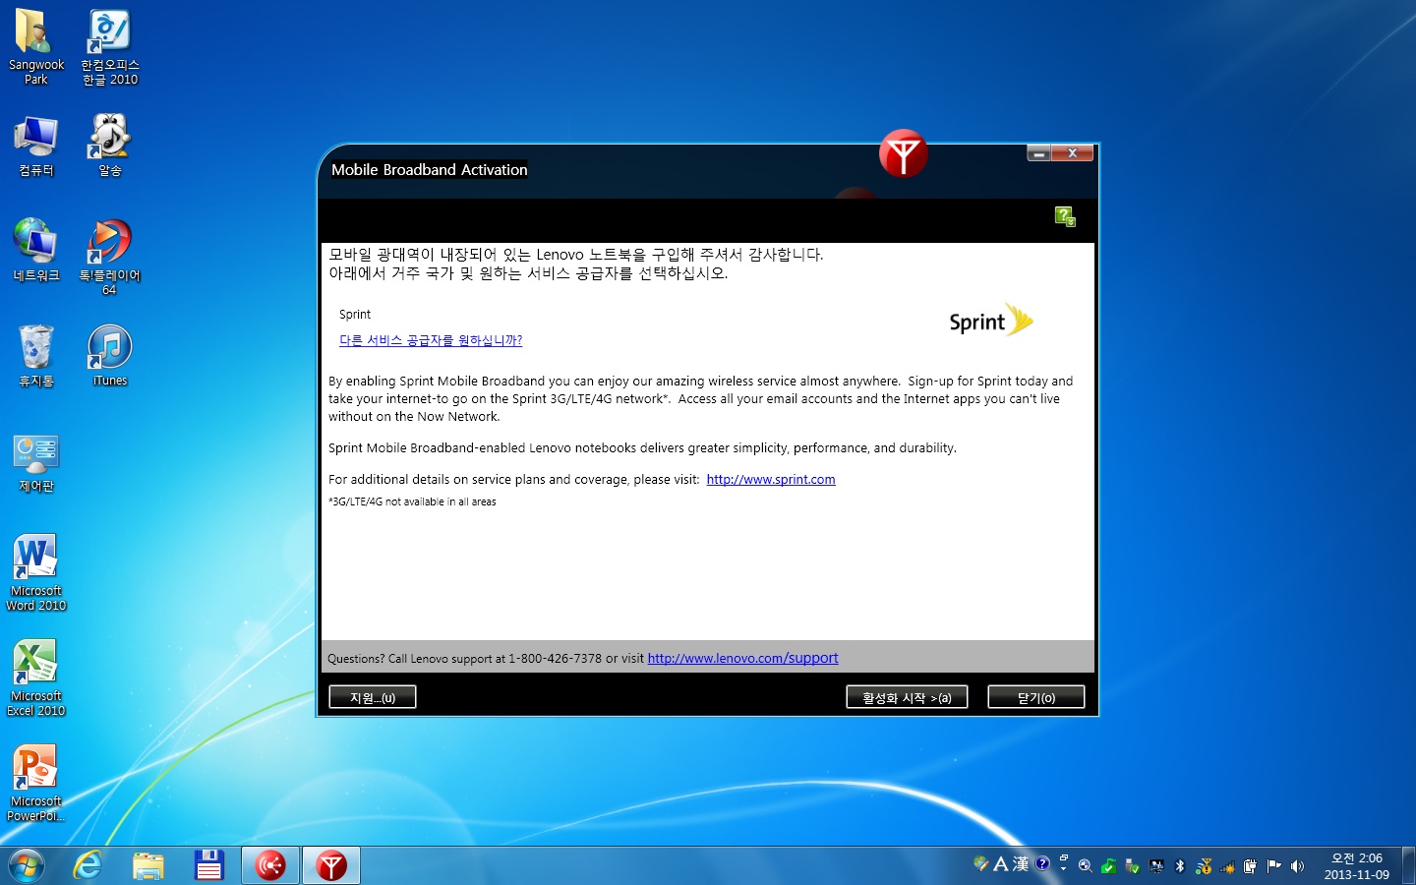
Task: Launch Internet Explorer from taskbar
Action: point(88,865)
